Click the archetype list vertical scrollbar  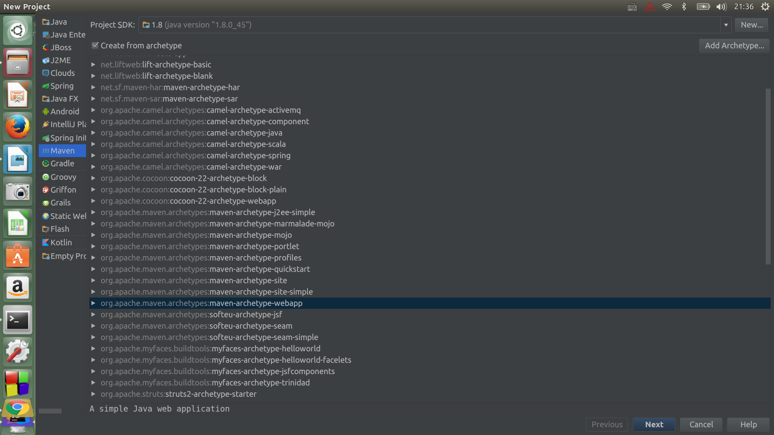pyautogui.click(x=768, y=176)
